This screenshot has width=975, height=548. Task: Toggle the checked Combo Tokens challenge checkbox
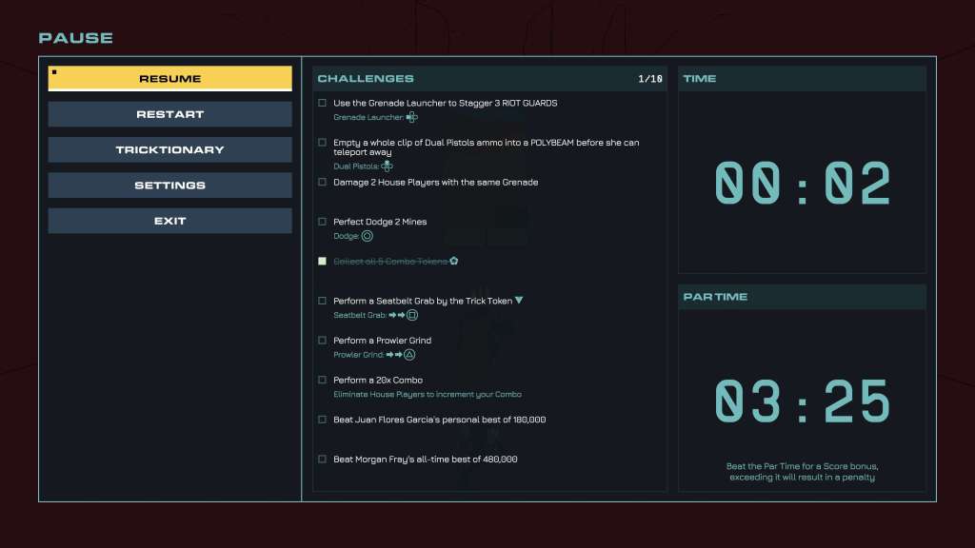pyautogui.click(x=322, y=261)
